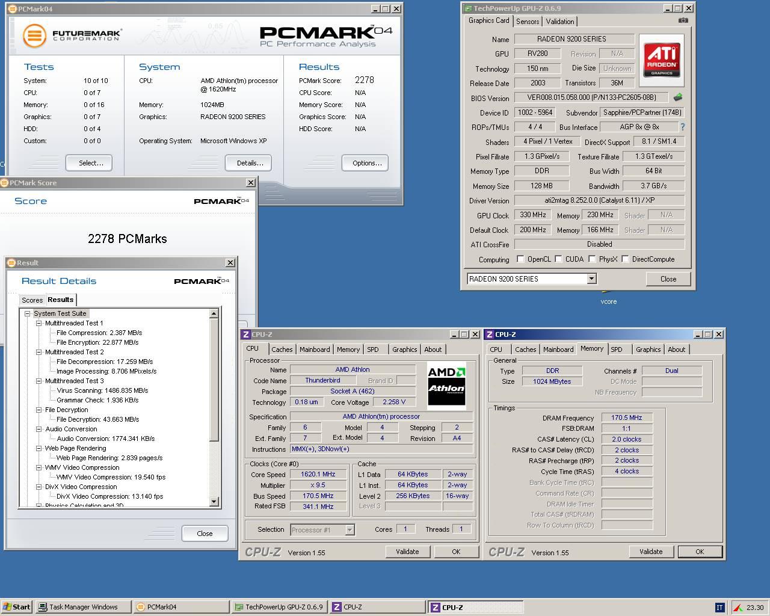Click the AMD Athlon logo in CPU-Z
The height and width of the screenshot is (616, 770).
coord(446,385)
